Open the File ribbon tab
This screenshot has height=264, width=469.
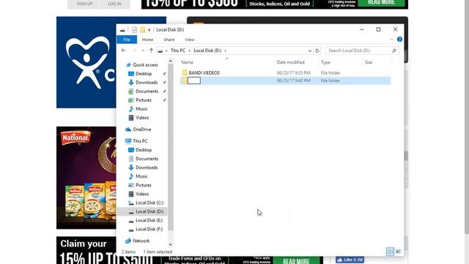pyautogui.click(x=127, y=40)
